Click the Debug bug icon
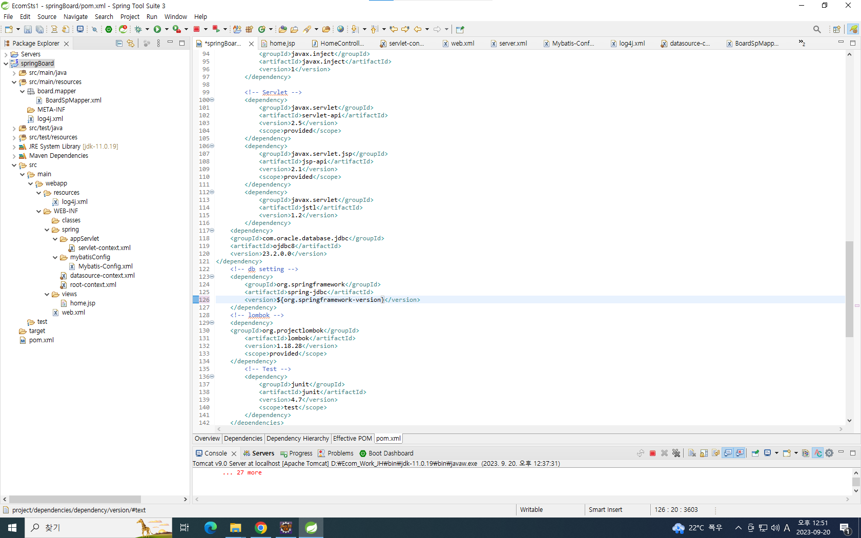Viewport: 861px width, 538px height. 138,29
